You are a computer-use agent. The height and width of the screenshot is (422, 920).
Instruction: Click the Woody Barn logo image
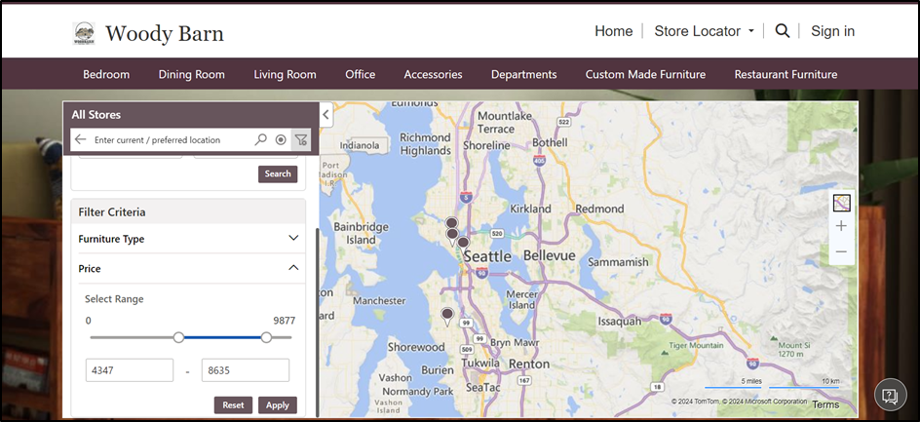point(84,34)
